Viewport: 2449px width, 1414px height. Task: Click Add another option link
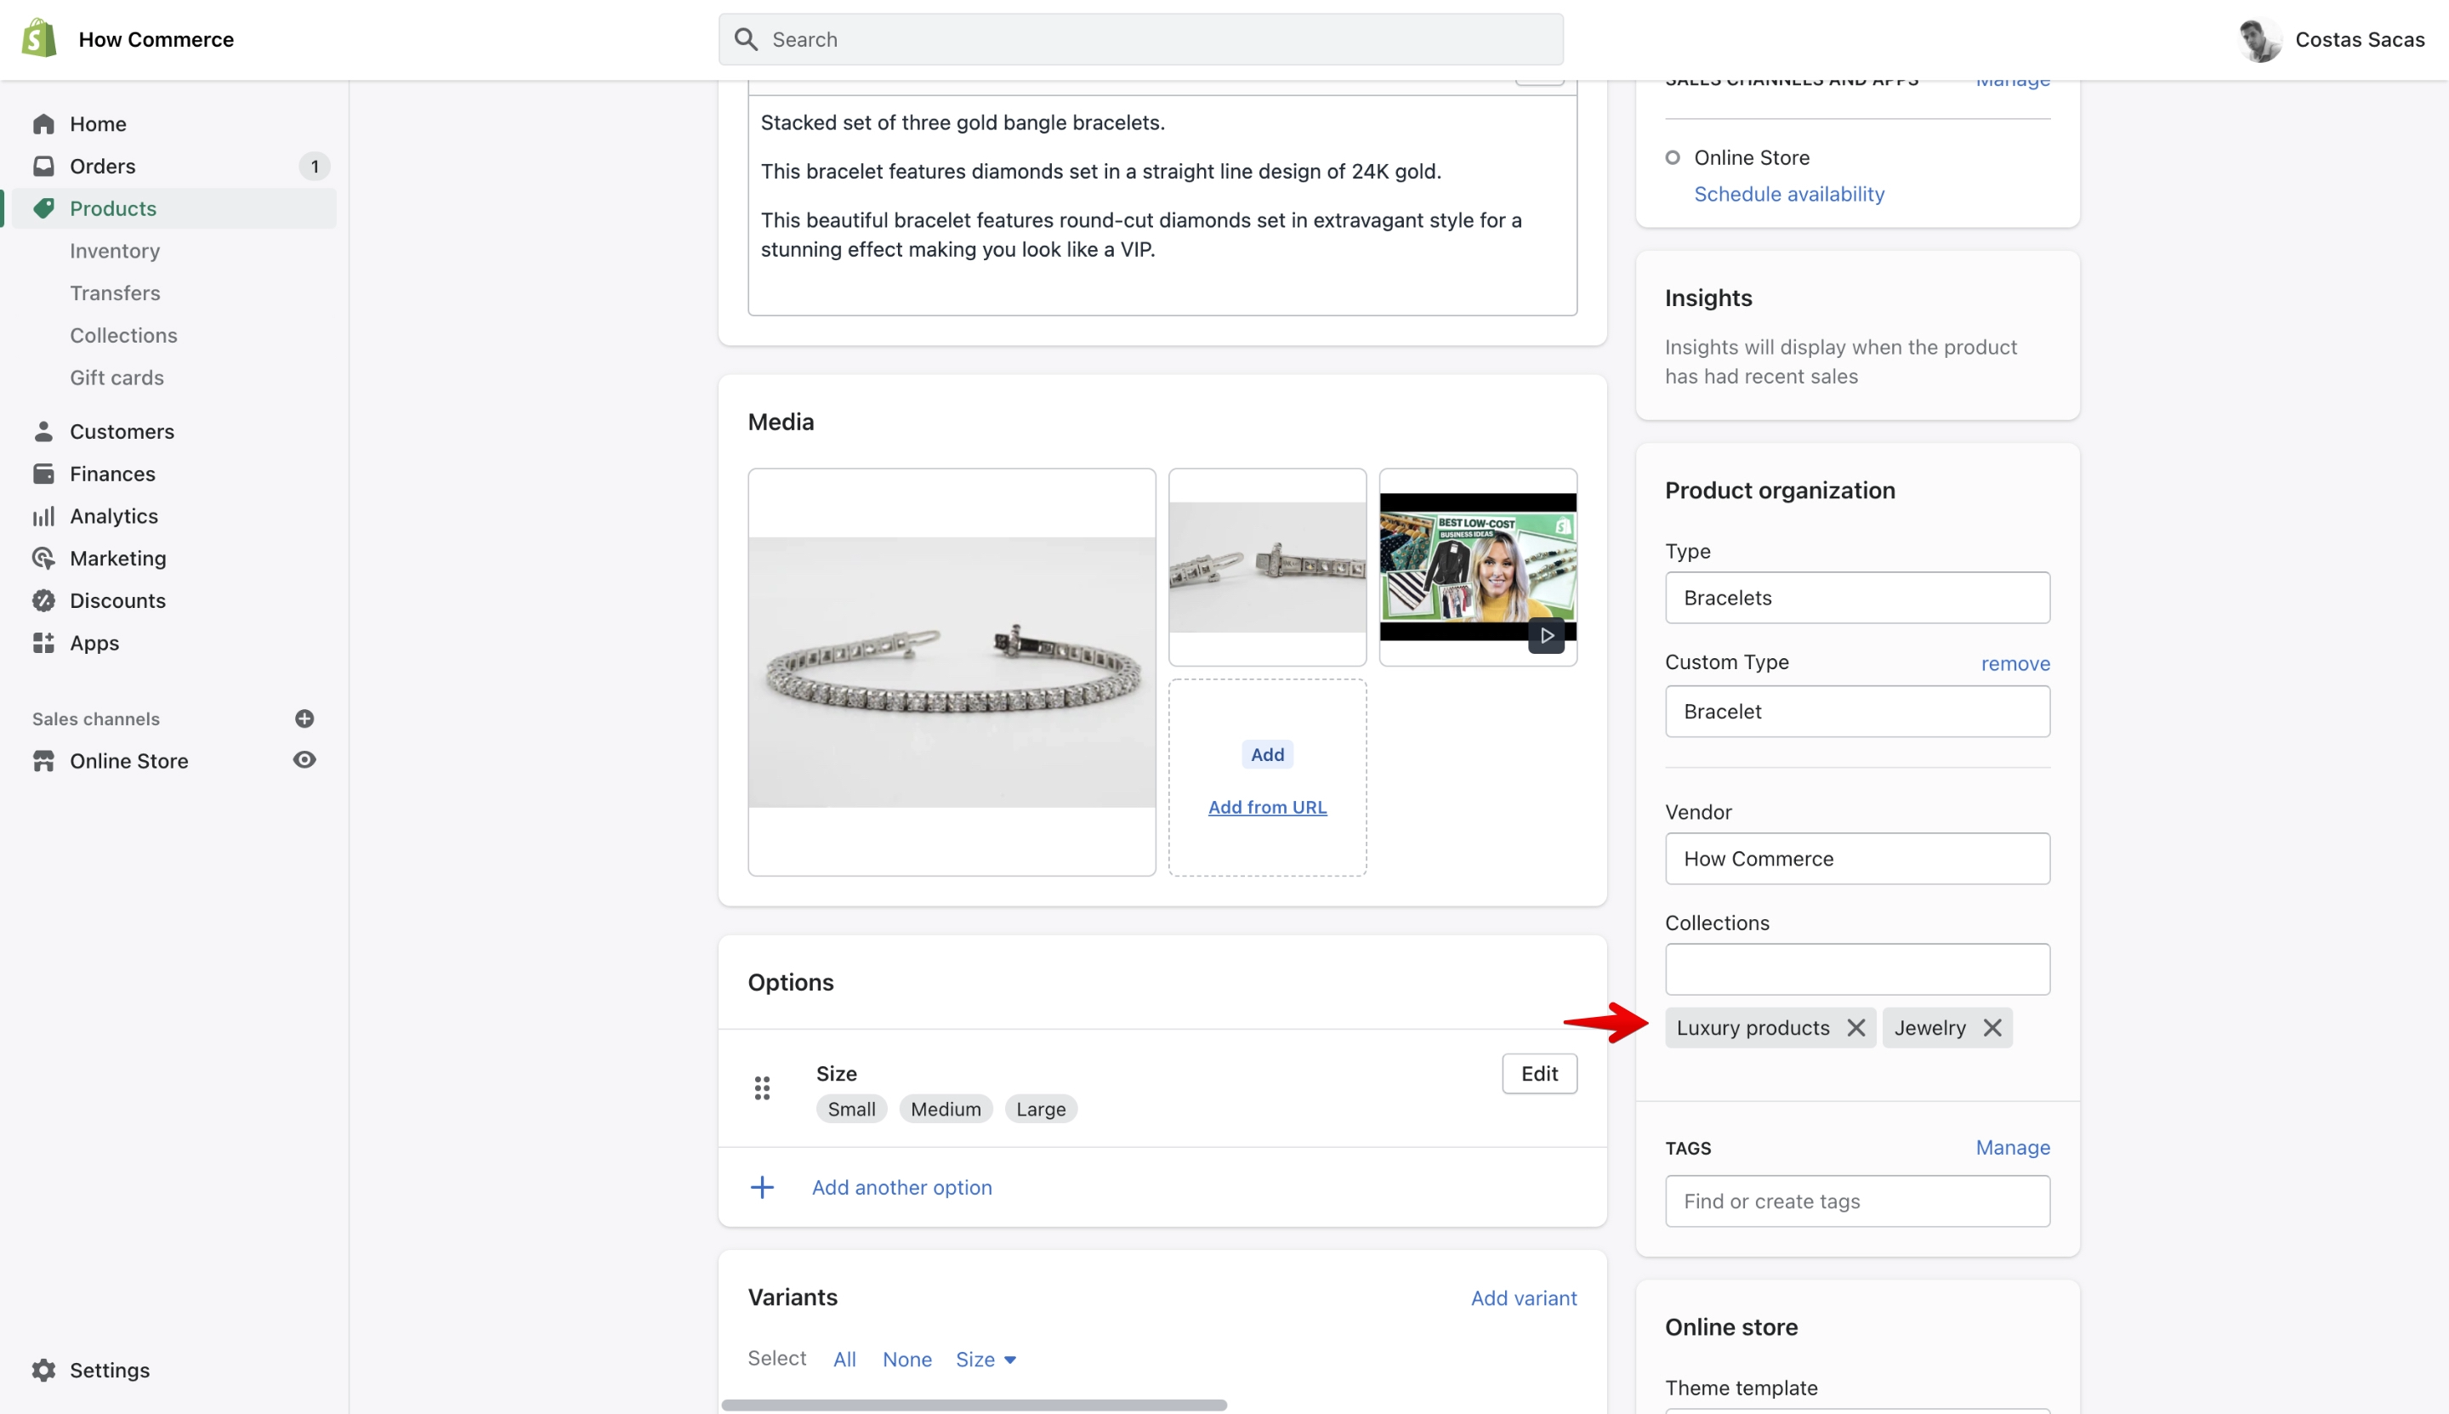[902, 1188]
